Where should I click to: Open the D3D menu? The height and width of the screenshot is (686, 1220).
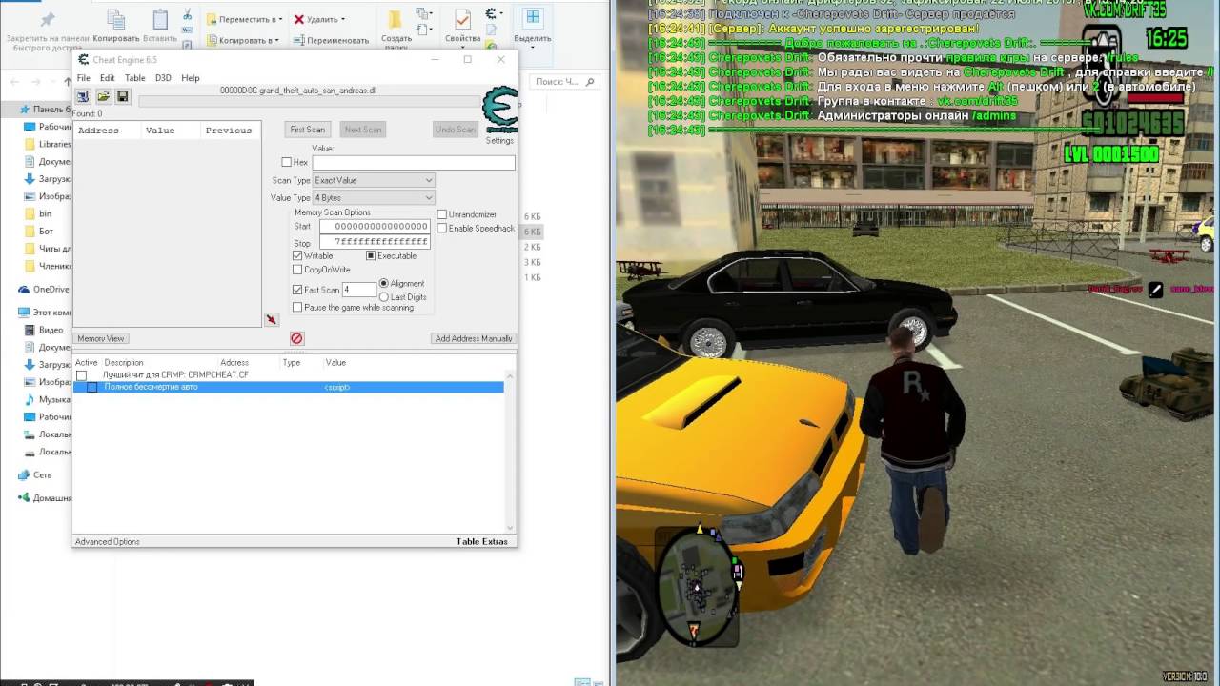coord(163,78)
